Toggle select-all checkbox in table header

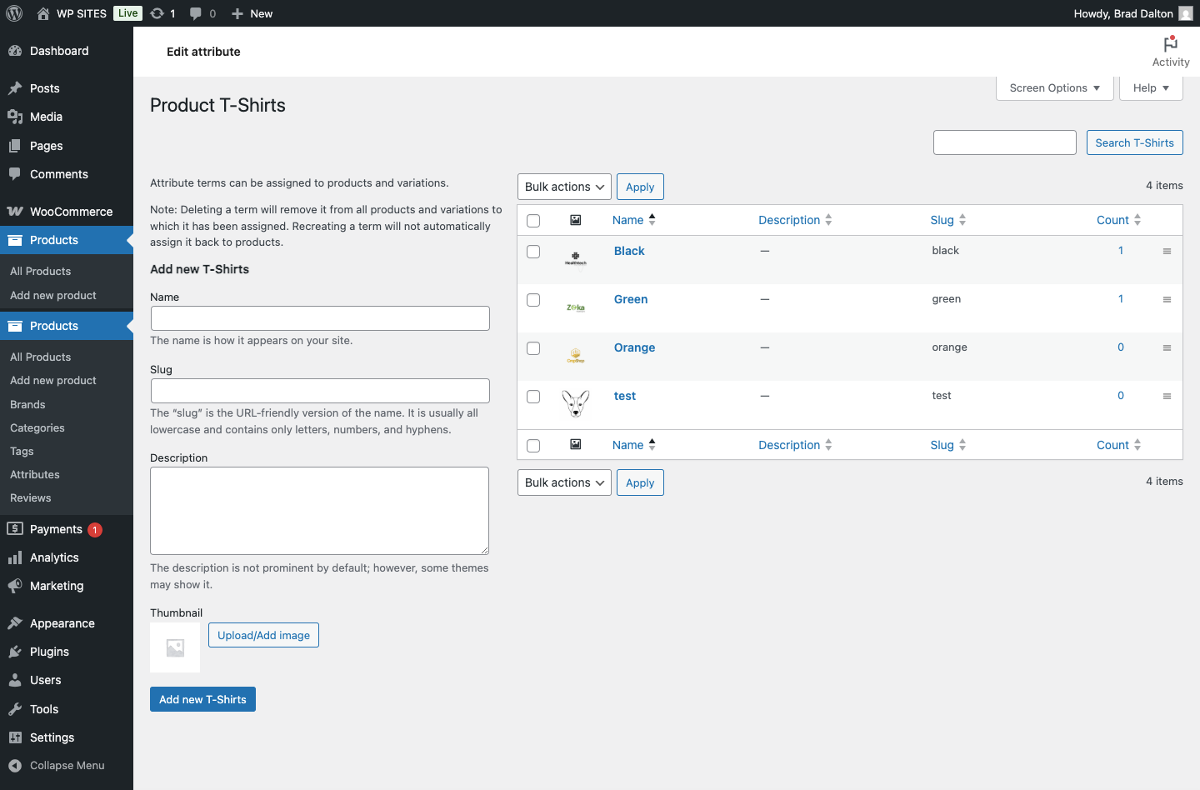tap(533, 221)
